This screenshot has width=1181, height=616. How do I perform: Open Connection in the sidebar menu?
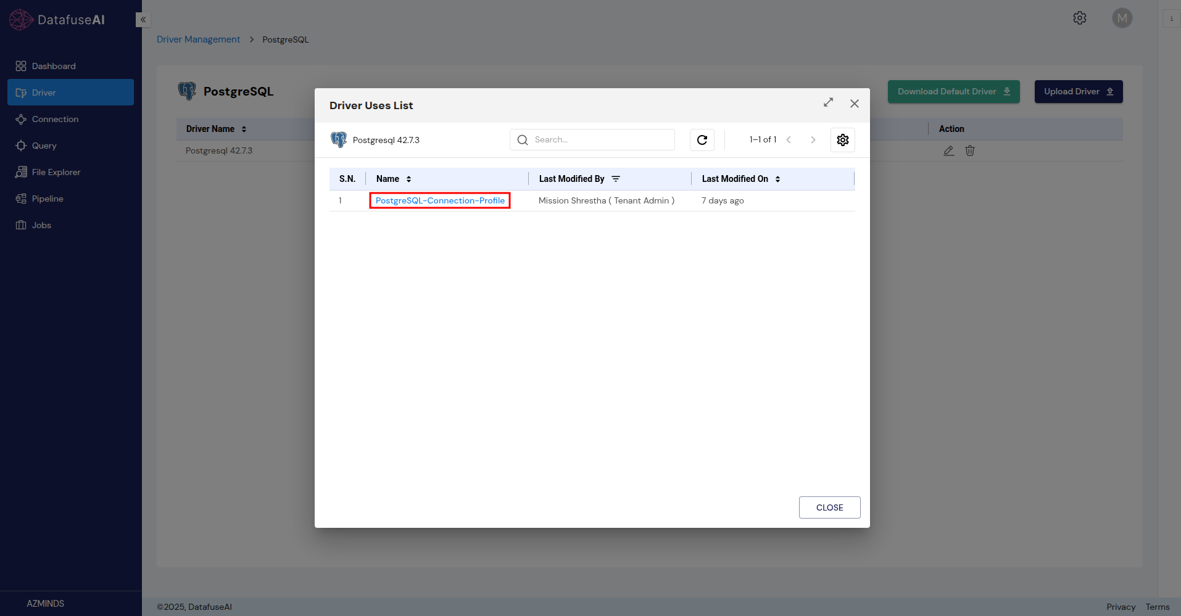click(x=55, y=119)
